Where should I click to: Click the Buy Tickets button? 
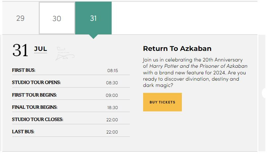point(162,102)
